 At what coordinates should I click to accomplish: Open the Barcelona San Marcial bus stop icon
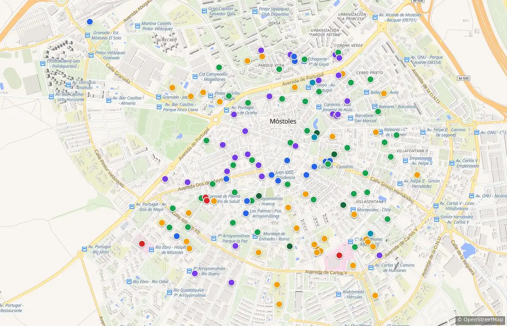350,118
